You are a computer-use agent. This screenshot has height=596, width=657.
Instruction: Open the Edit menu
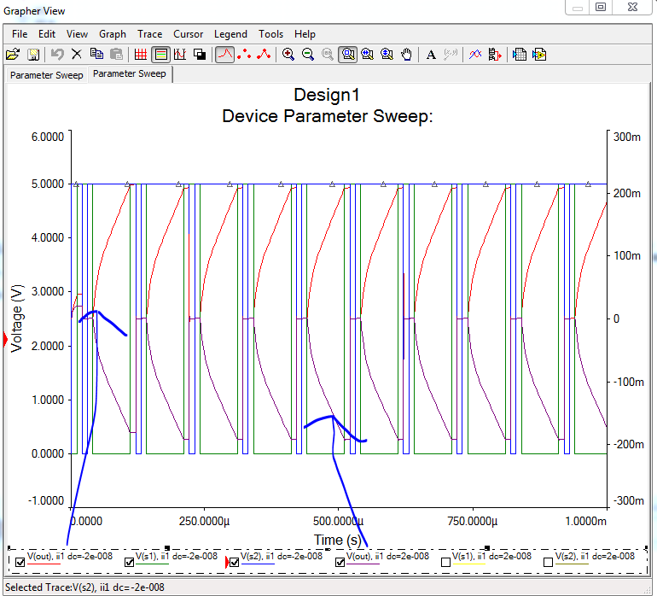pyautogui.click(x=47, y=34)
